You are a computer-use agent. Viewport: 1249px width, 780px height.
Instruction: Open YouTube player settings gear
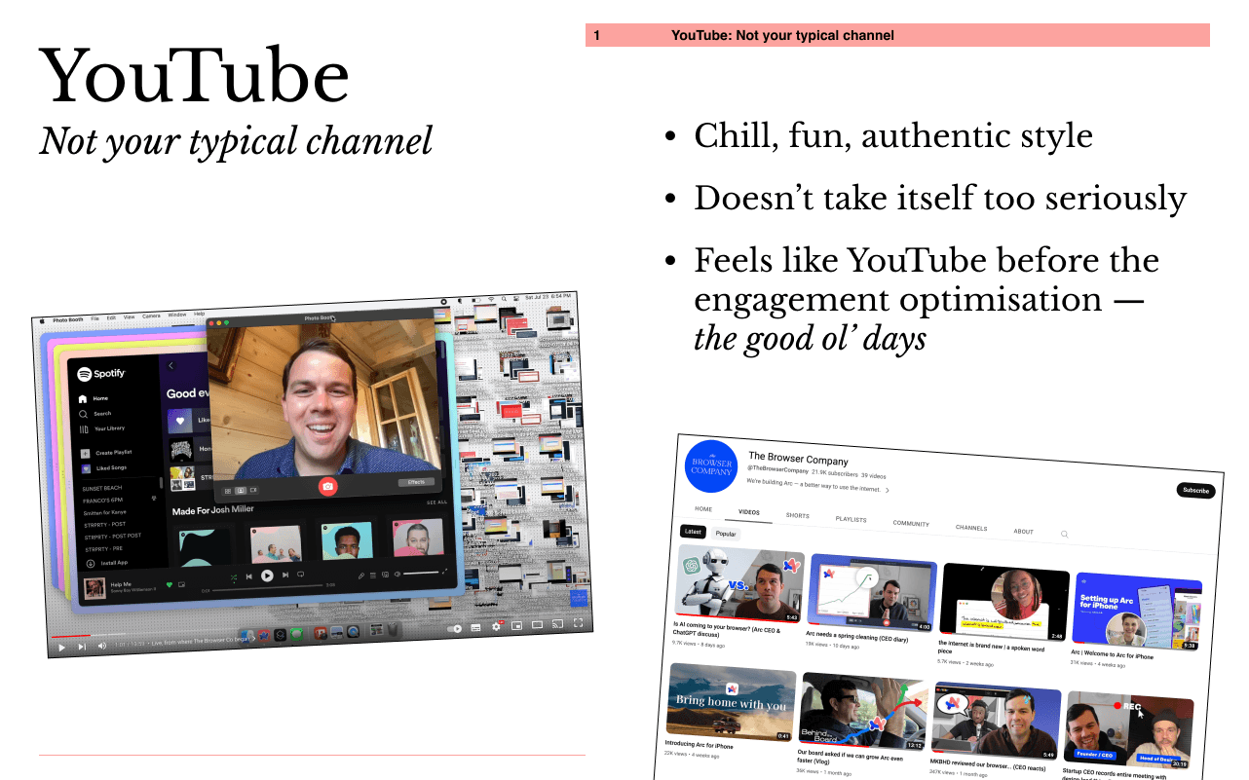tap(496, 626)
